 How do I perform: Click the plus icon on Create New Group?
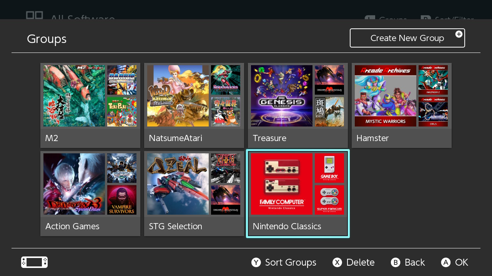[459, 34]
